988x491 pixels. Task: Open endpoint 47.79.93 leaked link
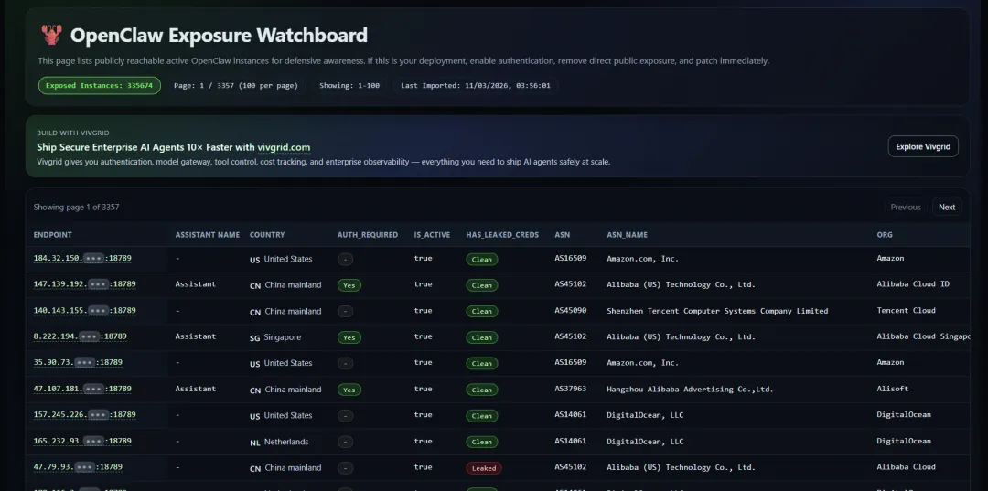pyautogui.click(x=78, y=467)
